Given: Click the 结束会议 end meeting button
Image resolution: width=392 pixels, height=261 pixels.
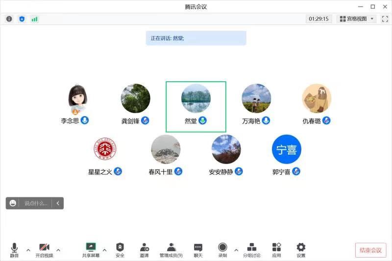Looking at the screenshot, I should click(x=370, y=250).
